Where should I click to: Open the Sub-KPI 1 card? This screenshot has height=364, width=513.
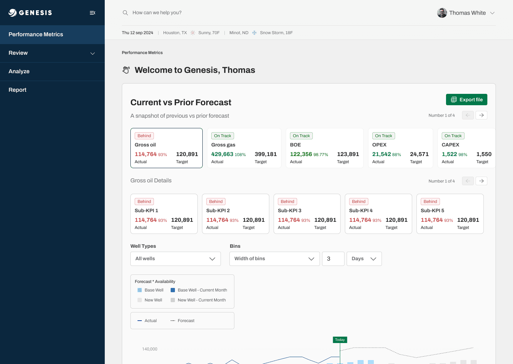coord(164,214)
